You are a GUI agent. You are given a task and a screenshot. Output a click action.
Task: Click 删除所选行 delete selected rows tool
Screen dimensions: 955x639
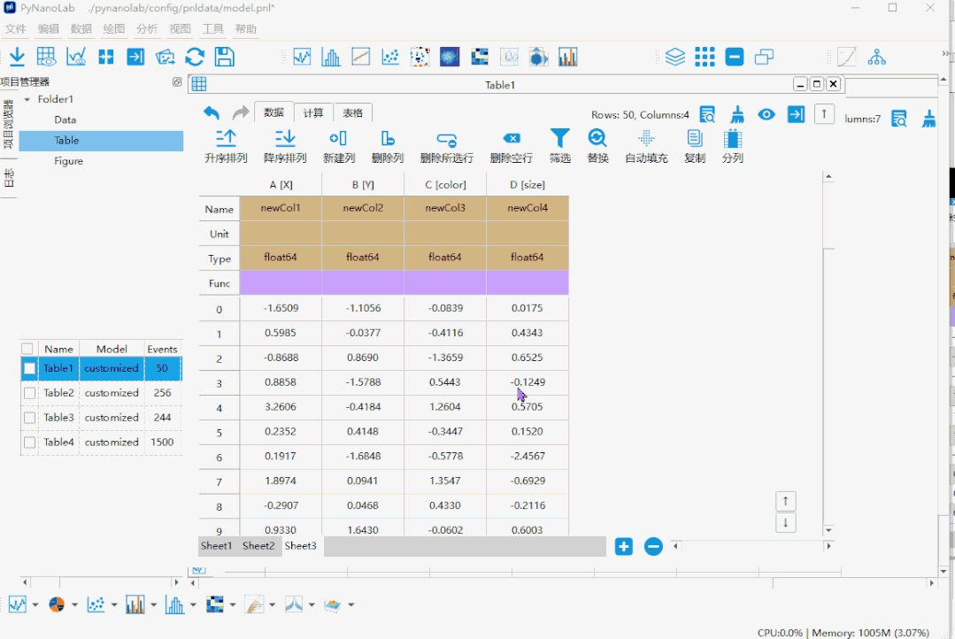click(x=446, y=146)
